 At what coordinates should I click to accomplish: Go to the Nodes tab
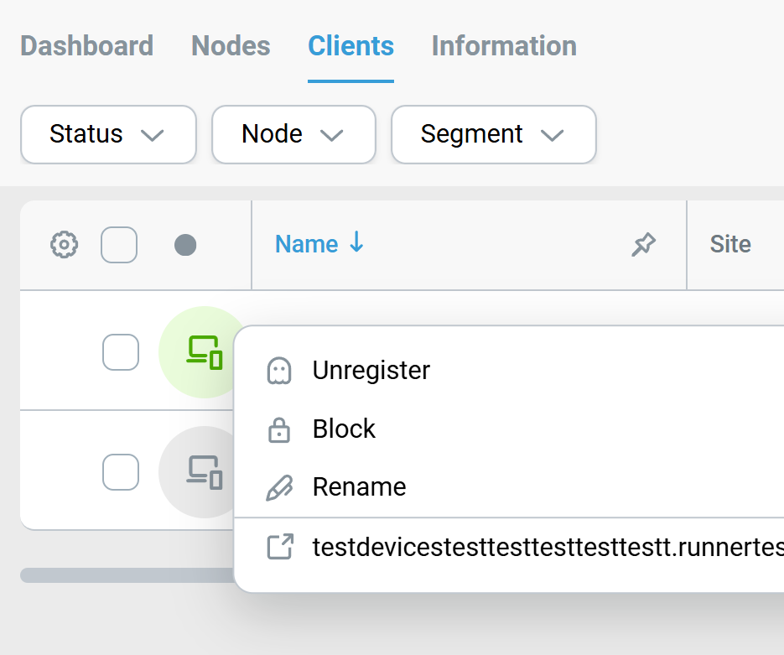click(x=231, y=45)
